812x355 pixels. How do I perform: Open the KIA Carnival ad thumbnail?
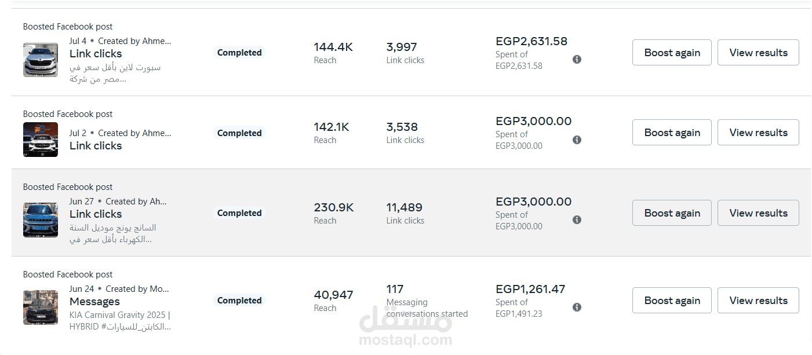click(x=41, y=308)
